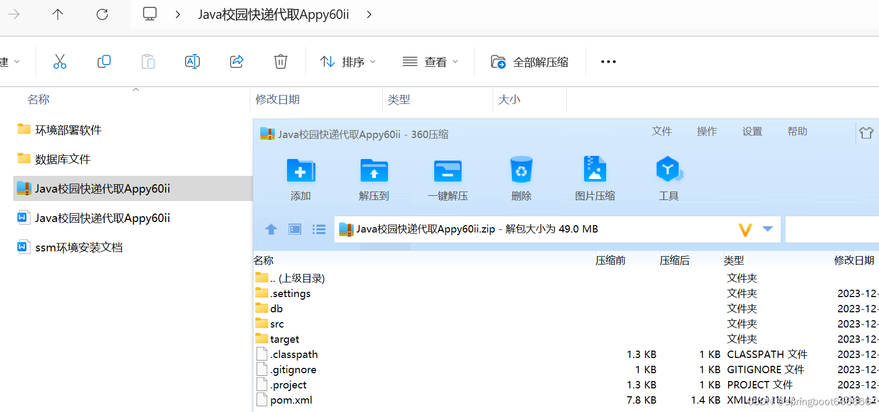Select the Java校园快递代取Appy60ii zip archive

pyautogui.click(x=132, y=188)
